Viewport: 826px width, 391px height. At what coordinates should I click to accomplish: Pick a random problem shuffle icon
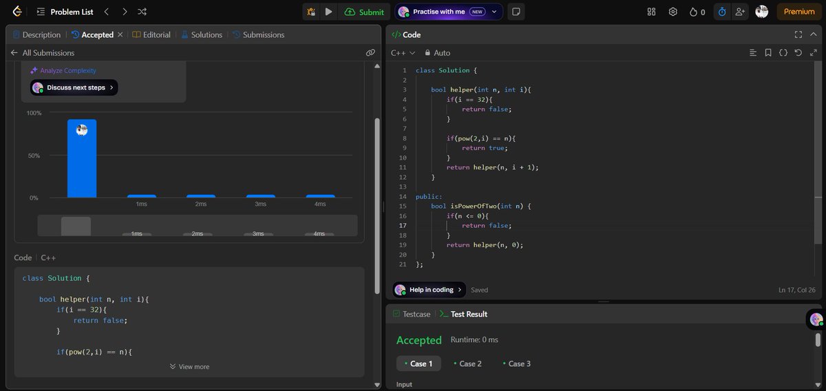pos(142,12)
